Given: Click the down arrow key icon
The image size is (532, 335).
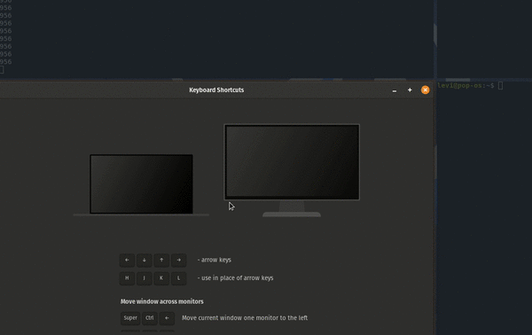Looking at the screenshot, I should click(145, 260).
